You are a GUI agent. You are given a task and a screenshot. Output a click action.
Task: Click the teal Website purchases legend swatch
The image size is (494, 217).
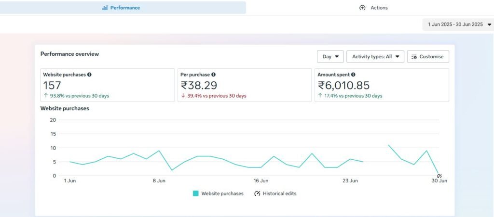196,193
